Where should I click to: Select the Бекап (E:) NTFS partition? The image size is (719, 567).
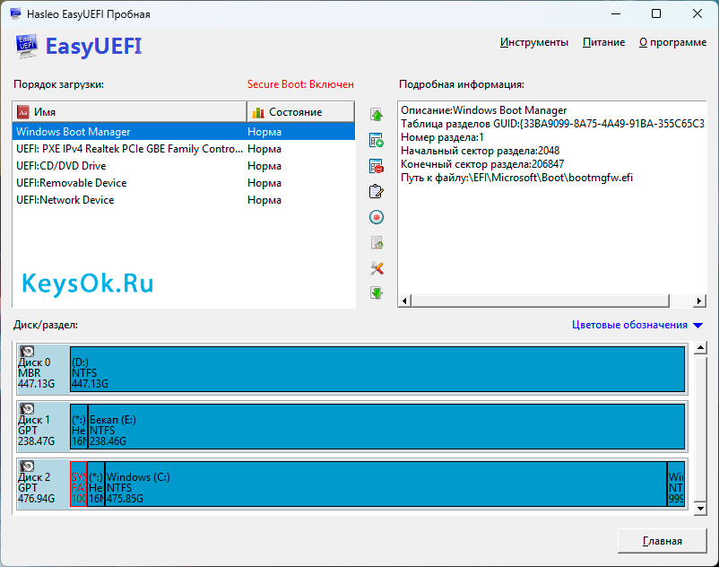click(x=386, y=427)
